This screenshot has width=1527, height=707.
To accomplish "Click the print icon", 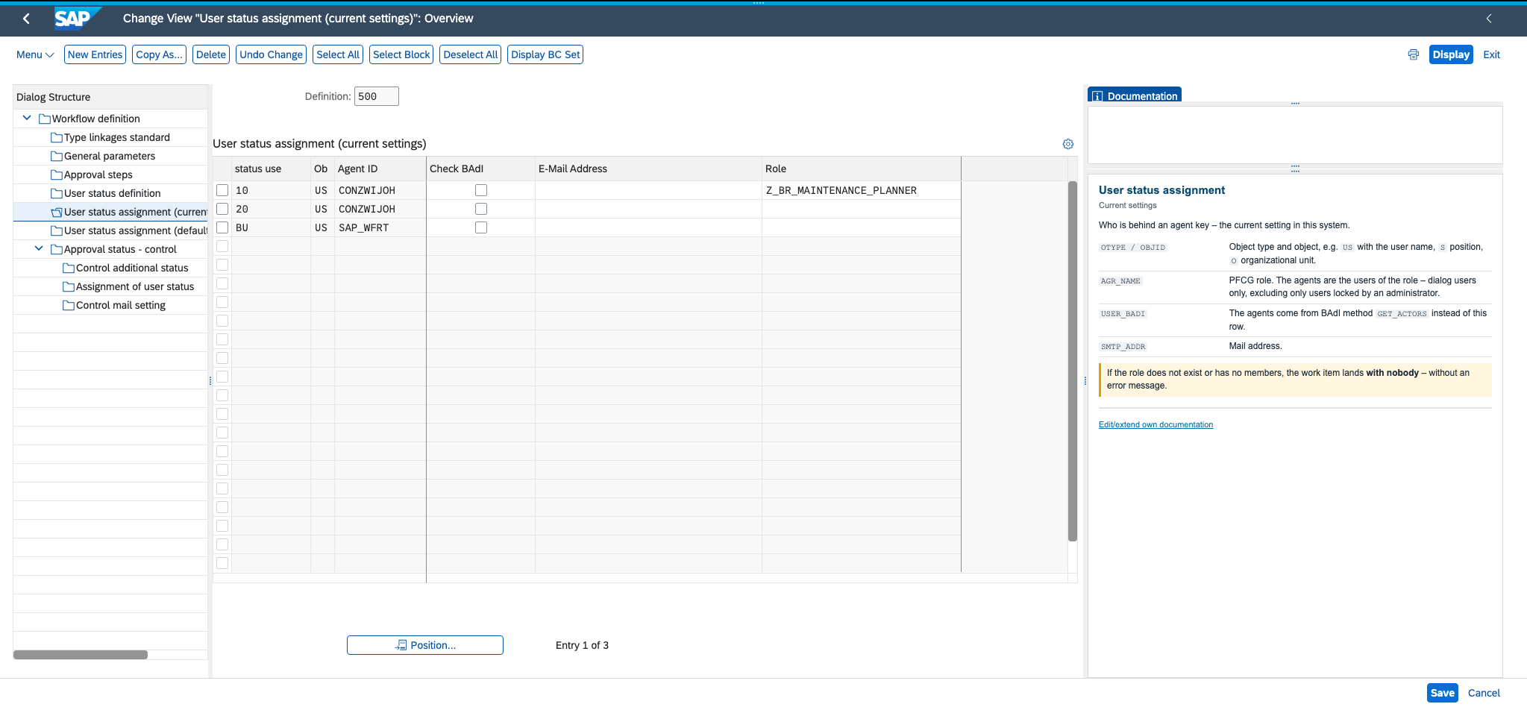I will pyautogui.click(x=1413, y=54).
